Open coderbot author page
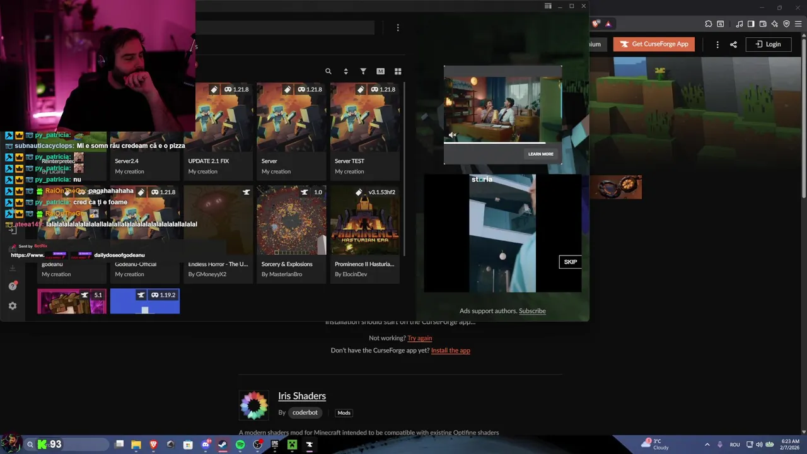807x454 pixels. click(x=305, y=412)
